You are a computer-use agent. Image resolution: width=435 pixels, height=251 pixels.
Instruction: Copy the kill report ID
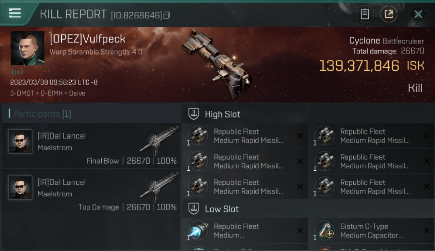pos(167,15)
